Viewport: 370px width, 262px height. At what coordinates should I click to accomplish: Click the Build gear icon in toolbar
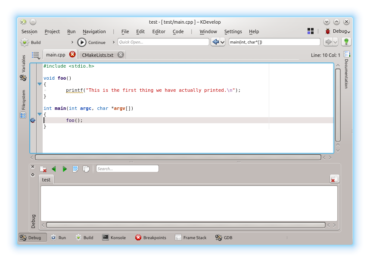[25, 42]
